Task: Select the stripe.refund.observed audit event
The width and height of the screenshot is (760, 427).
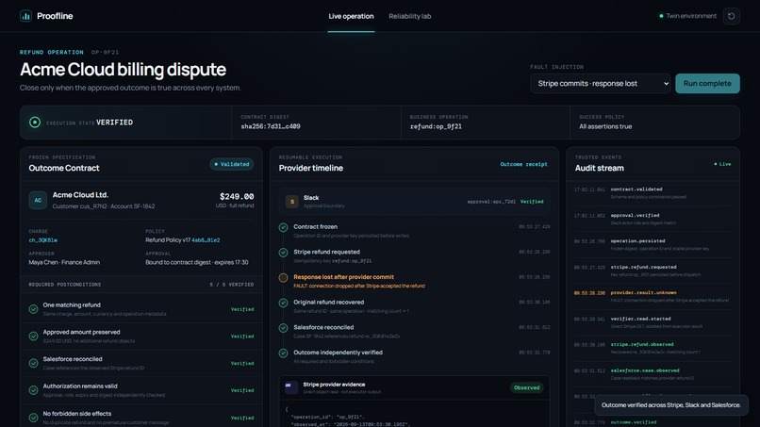Action: point(653,348)
